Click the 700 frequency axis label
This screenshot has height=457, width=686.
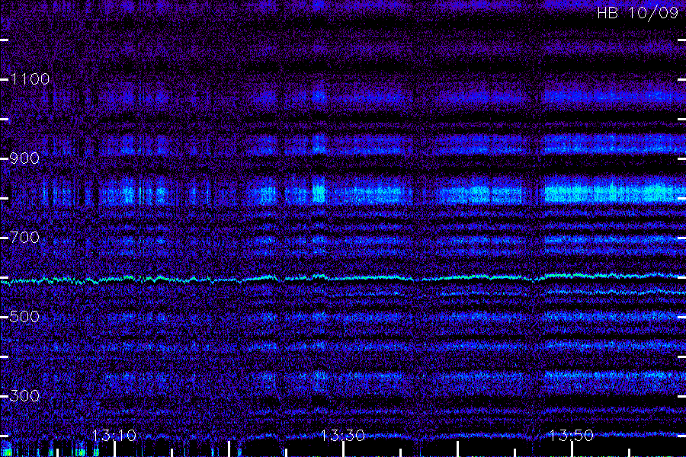coord(24,238)
